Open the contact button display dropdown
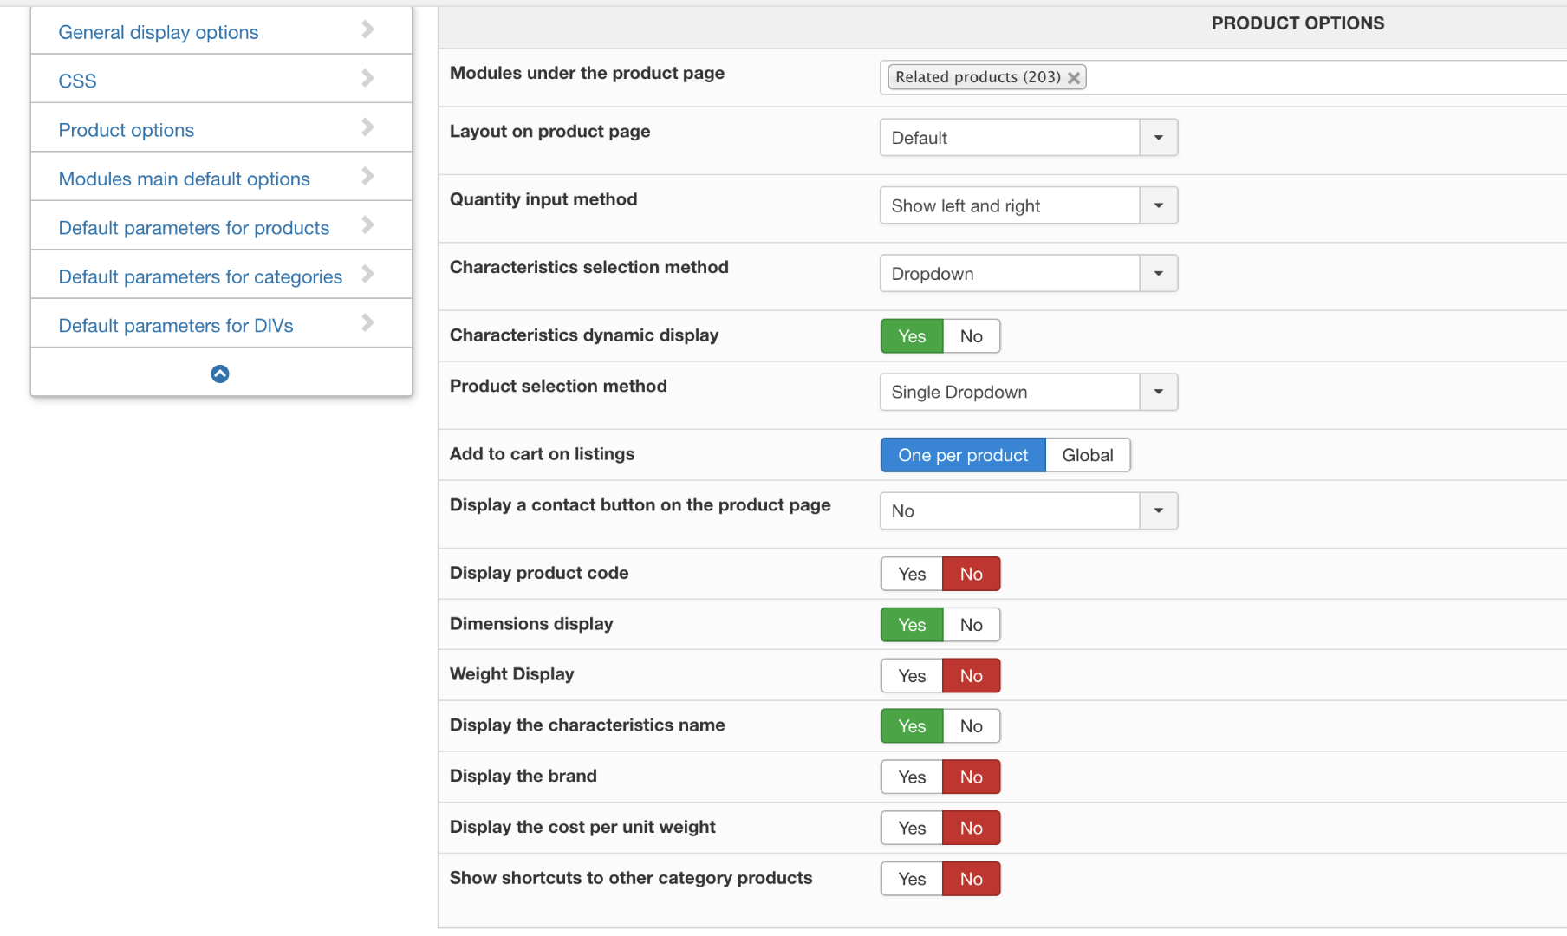 [1028, 511]
